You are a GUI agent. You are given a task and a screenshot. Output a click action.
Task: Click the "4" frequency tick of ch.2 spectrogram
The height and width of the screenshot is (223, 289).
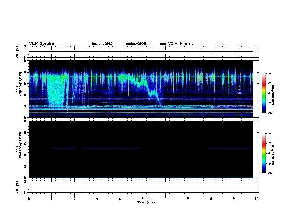point(25,155)
